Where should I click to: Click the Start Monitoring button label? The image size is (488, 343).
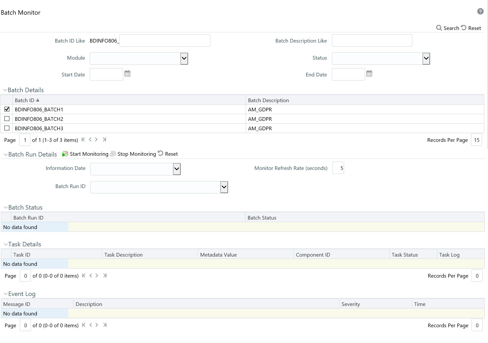tap(89, 154)
